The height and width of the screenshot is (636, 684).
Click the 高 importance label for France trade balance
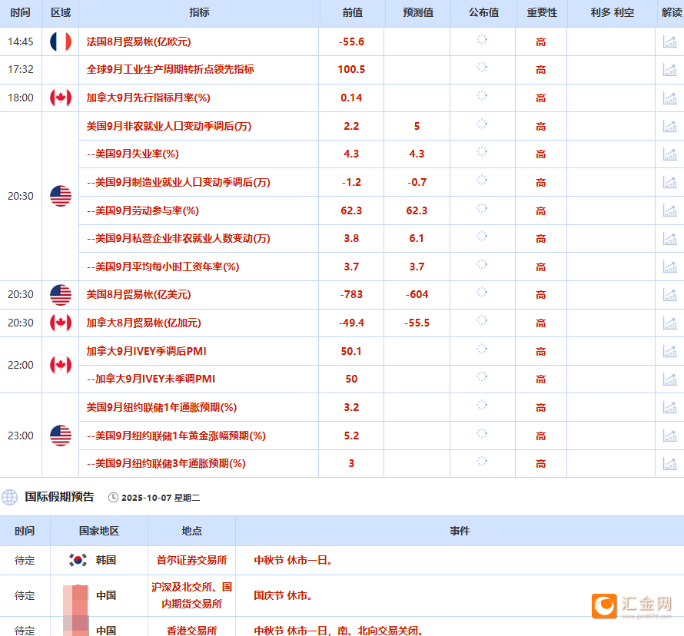click(x=541, y=41)
